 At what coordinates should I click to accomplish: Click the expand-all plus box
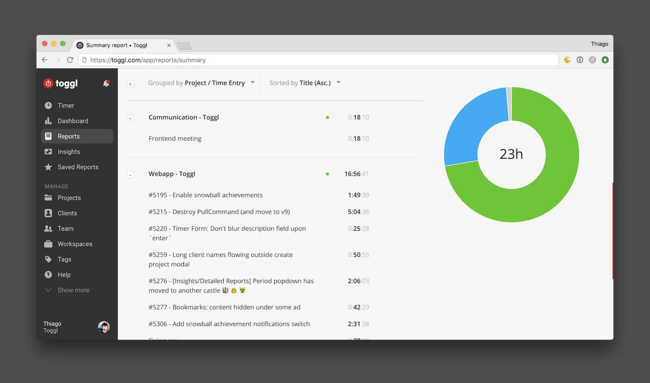130,84
